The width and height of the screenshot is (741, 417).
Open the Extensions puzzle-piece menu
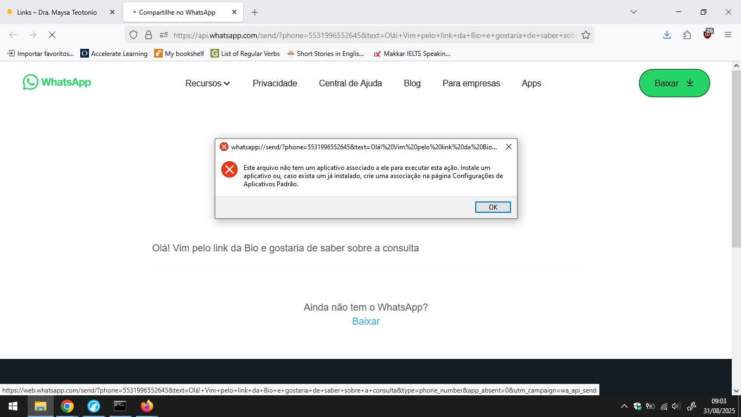point(687,35)
